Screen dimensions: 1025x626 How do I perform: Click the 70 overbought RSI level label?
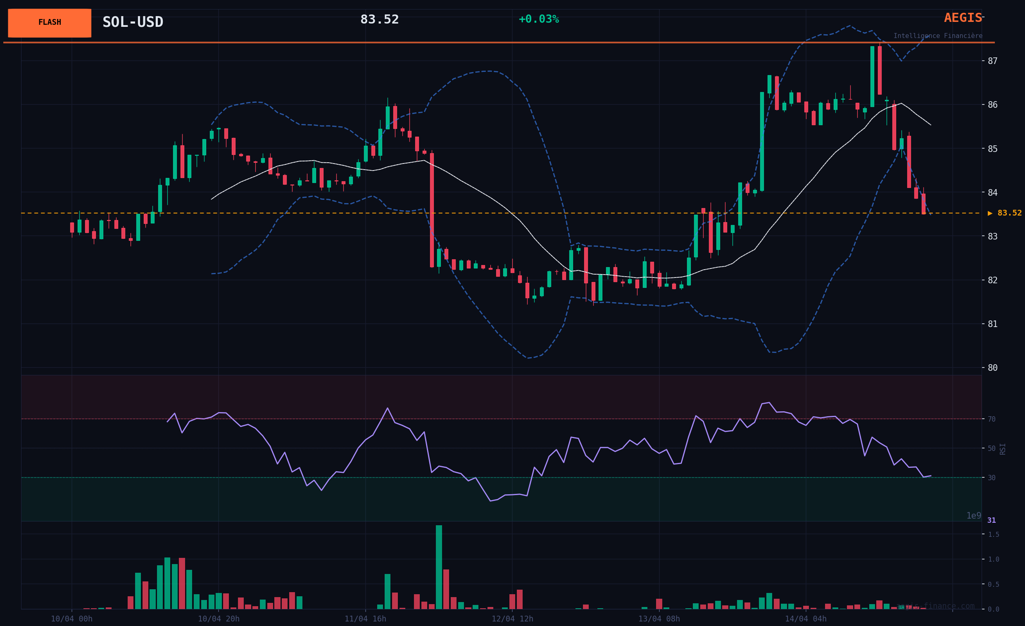[992, 419]
